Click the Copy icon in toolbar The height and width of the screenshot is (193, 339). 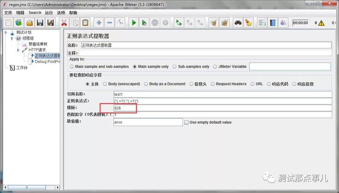tap(75, 23)
